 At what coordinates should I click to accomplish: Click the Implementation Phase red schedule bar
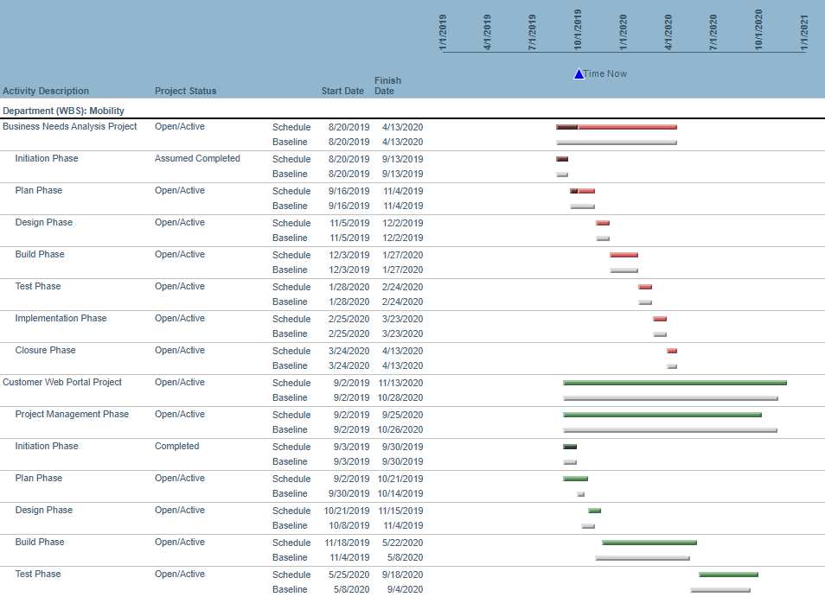(660, 319)
